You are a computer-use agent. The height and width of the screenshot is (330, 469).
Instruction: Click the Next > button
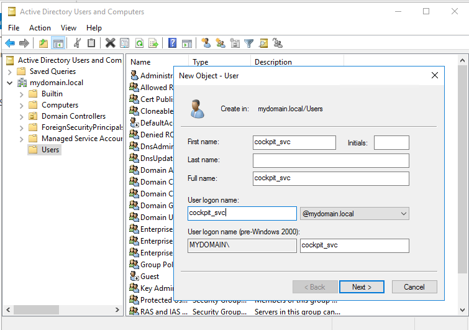362,287
